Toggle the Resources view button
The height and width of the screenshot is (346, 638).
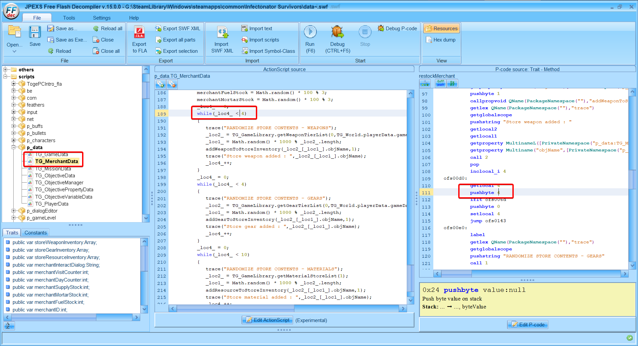(x=442, y=29)
